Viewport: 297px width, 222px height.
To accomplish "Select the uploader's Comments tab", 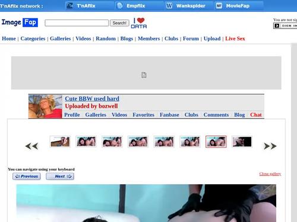I will point(216,115).
